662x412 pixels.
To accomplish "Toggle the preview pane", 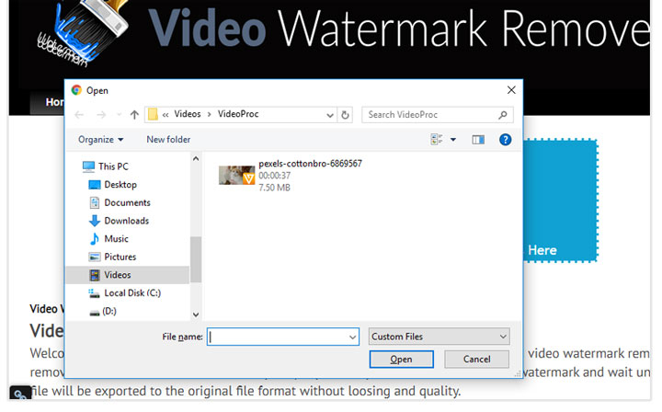I will point(478,139).
